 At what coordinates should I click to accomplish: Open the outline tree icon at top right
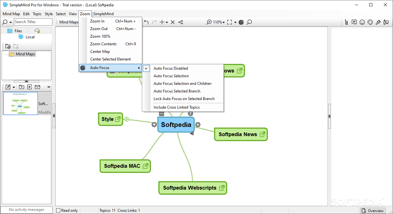coord(346,22)
